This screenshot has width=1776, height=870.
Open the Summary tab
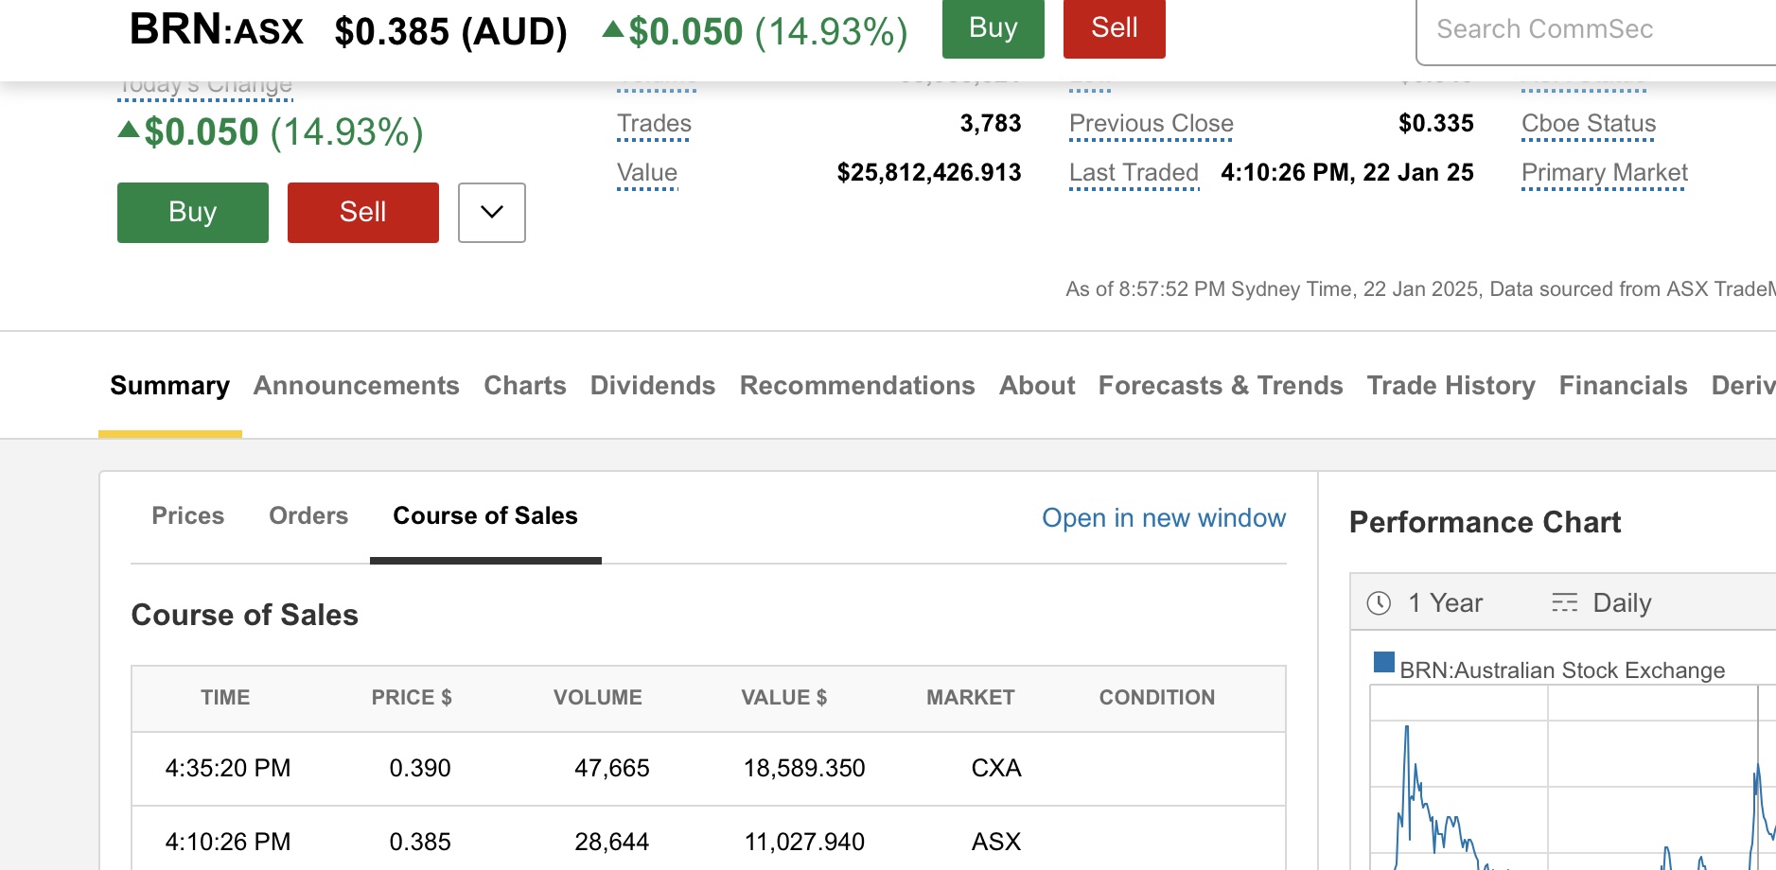click(170, 386)
